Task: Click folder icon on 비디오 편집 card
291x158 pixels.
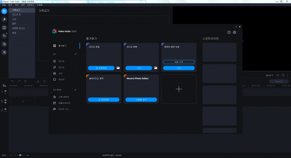Action: coord(118,68)
